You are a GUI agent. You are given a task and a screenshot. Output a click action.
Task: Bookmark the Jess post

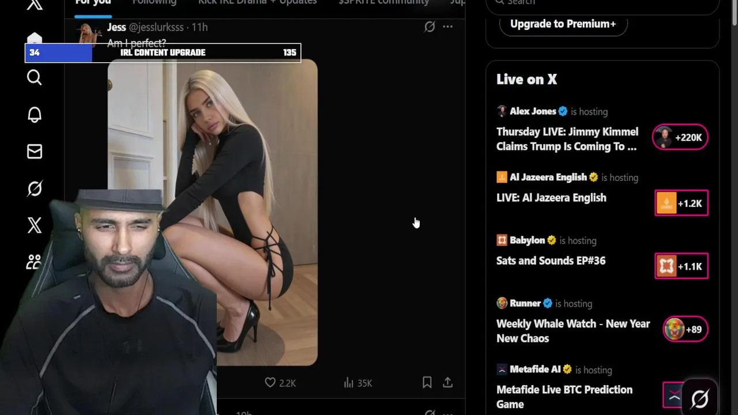pos(427,382)
